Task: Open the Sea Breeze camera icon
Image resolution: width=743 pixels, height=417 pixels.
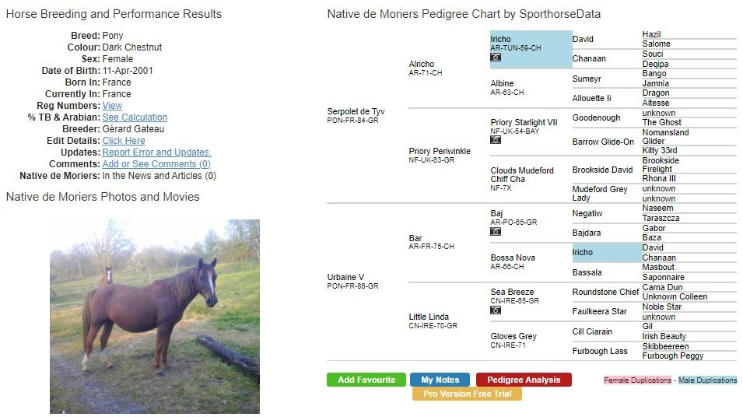Action: point(496,310)
